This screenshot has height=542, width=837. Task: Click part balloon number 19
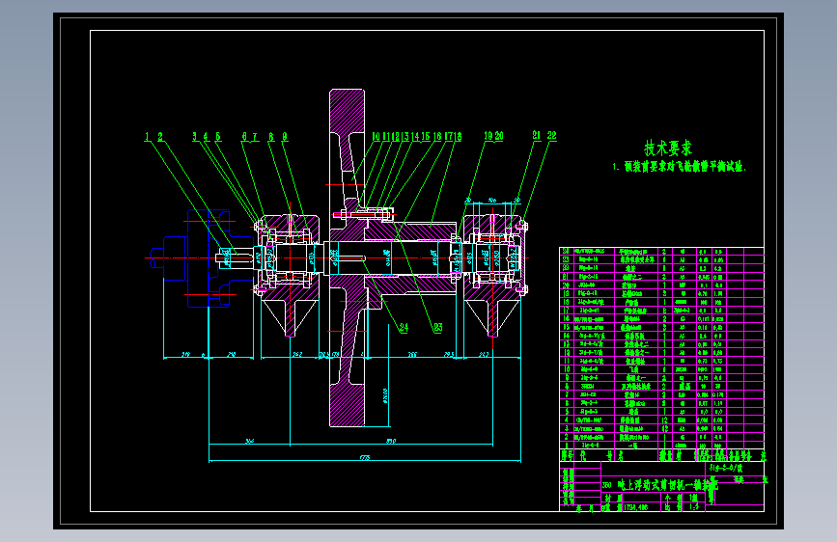pyautogui.click(x=488, y=136)
